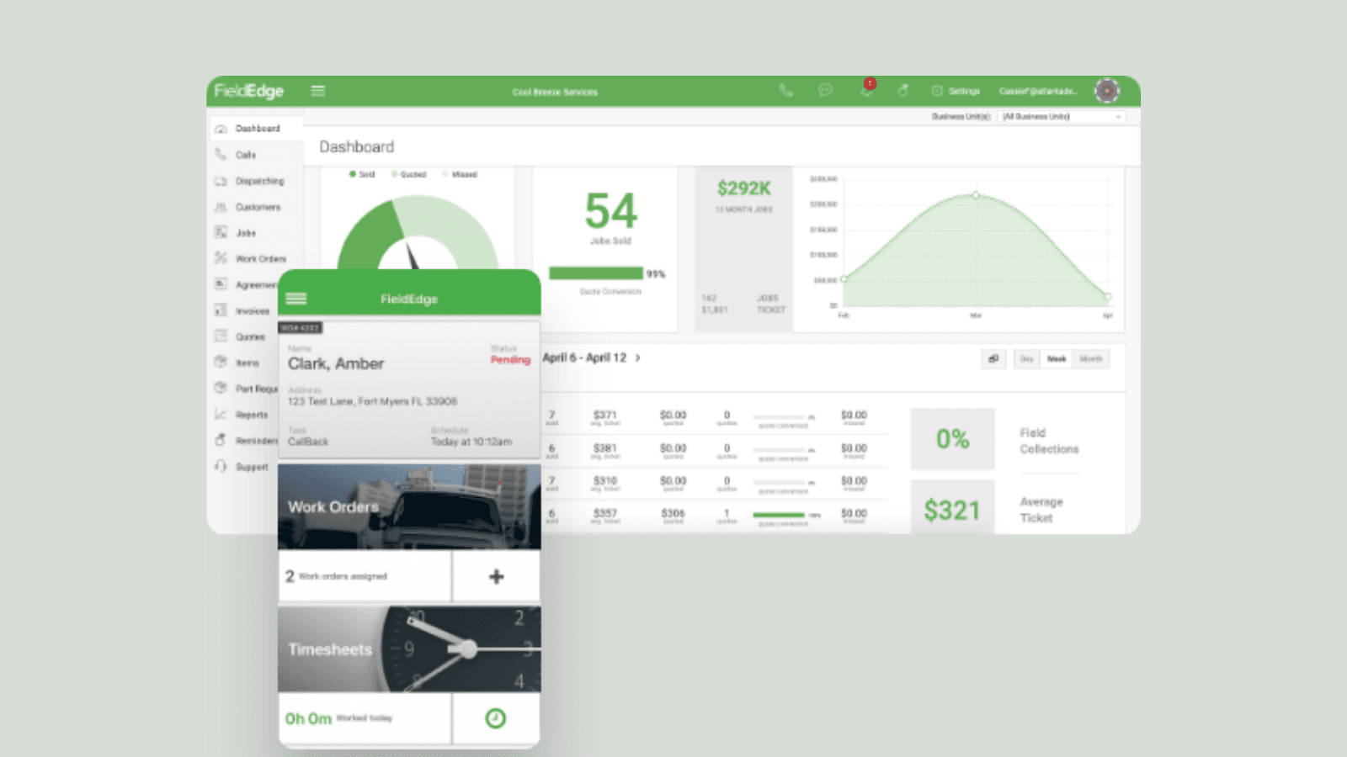
Task: Open the Jobs icon in sidebar
Action: (221, 232)
